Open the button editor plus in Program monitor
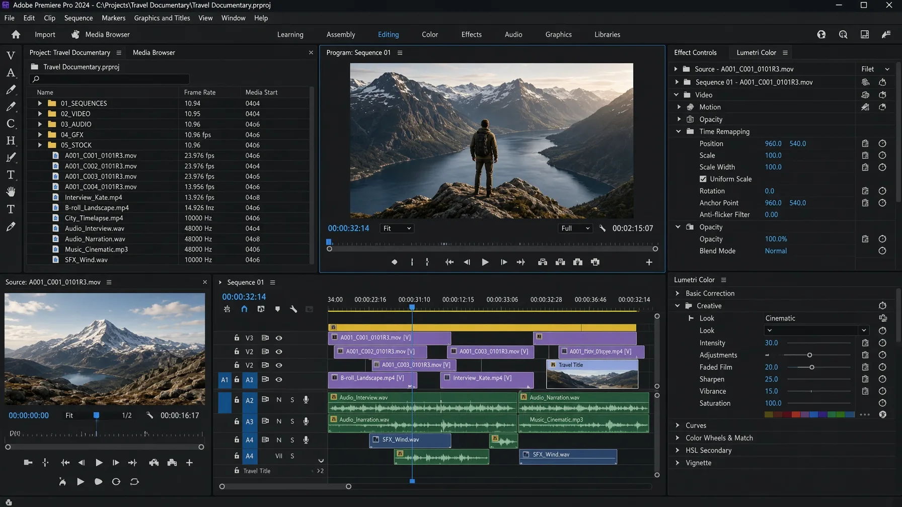This screenshot has height=507, width=902. pyautogui.click(x=649, y=262)
